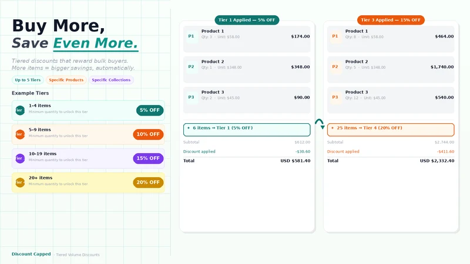The height and width of the screenshot is (264, 470).
Task: Click the 10-19 items tier label
Action: click(x=42, y=154)
